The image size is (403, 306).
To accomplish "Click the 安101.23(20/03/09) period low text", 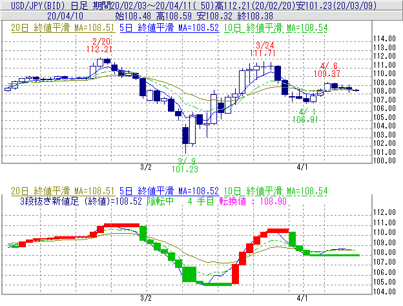I will click(x=336, y=5).
